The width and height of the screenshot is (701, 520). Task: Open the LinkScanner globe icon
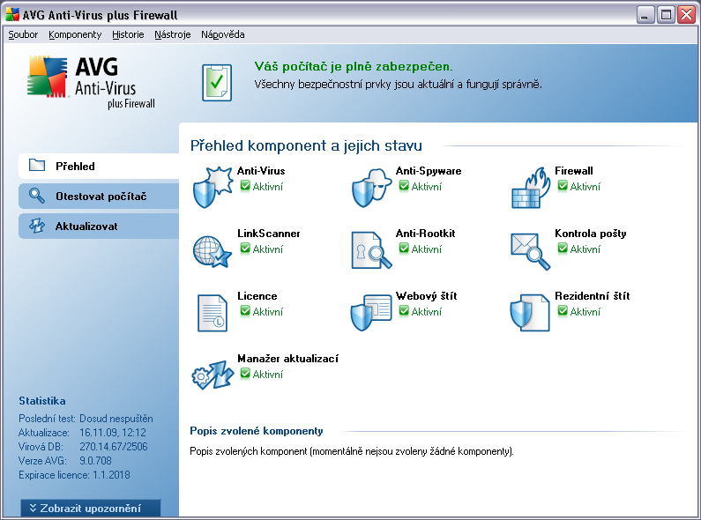213,251
